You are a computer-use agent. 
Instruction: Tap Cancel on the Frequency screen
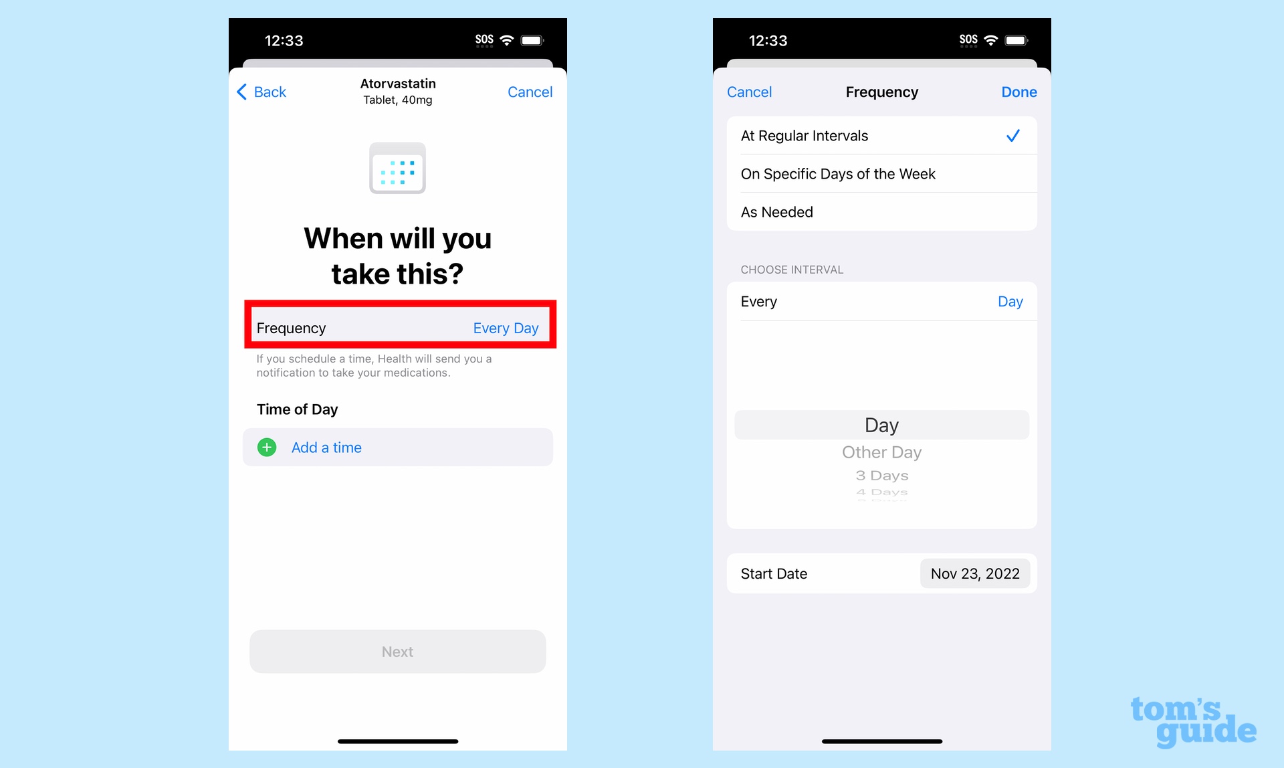750,90
